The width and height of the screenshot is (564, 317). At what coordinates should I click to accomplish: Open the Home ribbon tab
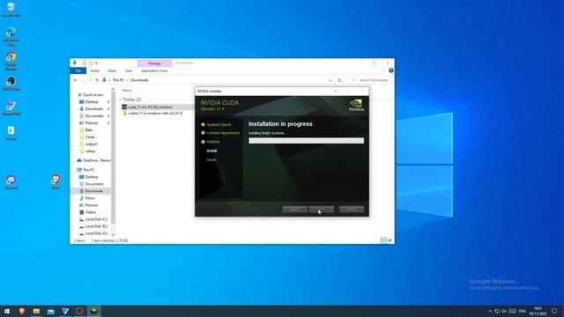94,70
